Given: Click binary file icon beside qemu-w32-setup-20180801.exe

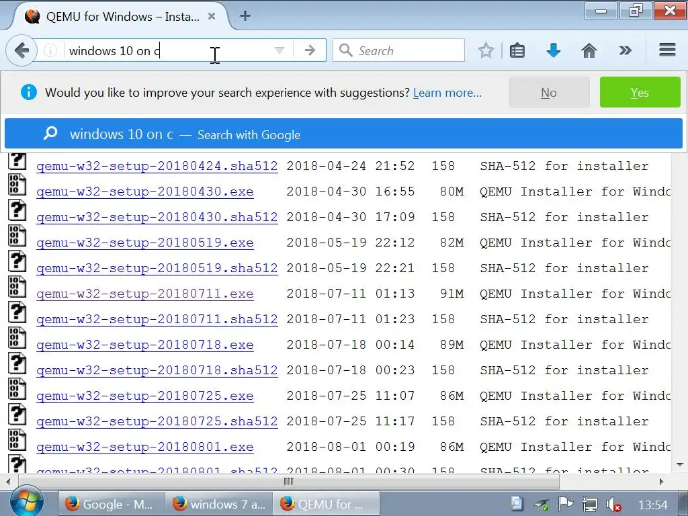Looking at the screenshot, I should [17, 440].
